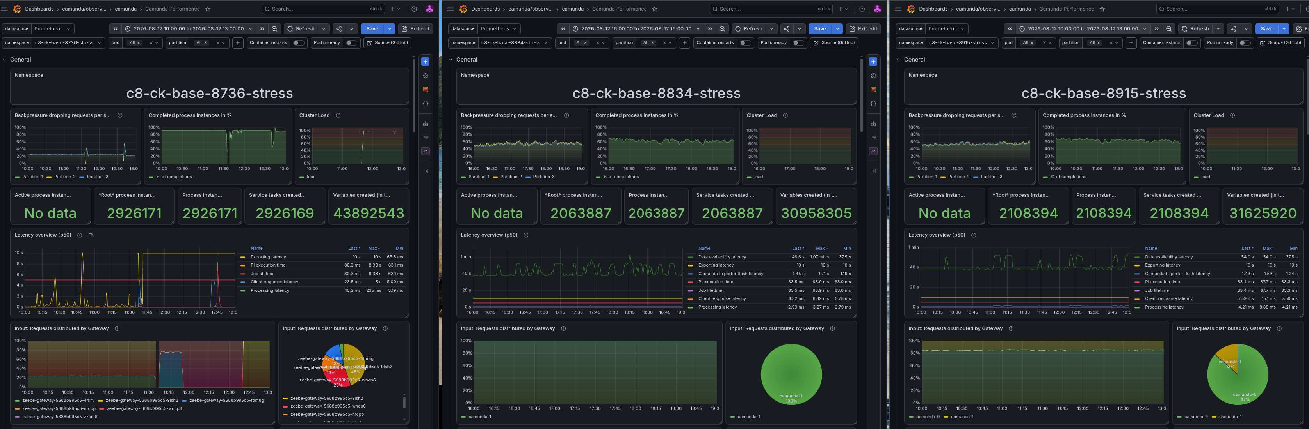Viewport: 1309px width, 429px height.
Task: Open the JSON braces icon in the 8736-stress sidebar
Action: coord(425,103)
